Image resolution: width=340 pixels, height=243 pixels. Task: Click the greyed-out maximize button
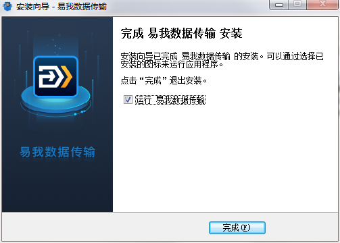point(297,5)
